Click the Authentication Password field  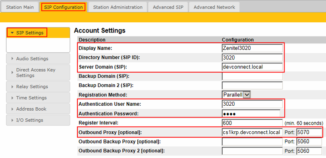pyautogui.click(x=251, y=113)
